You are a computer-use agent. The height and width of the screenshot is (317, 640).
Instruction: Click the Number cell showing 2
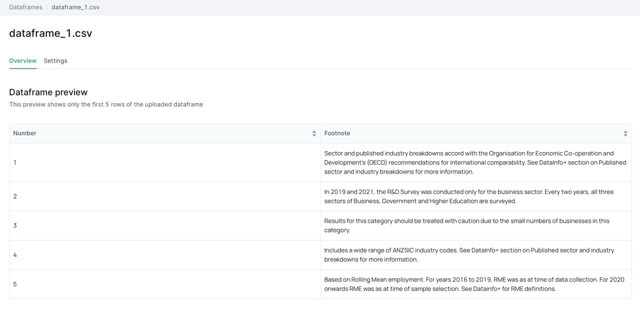click(x=14, y=196)
